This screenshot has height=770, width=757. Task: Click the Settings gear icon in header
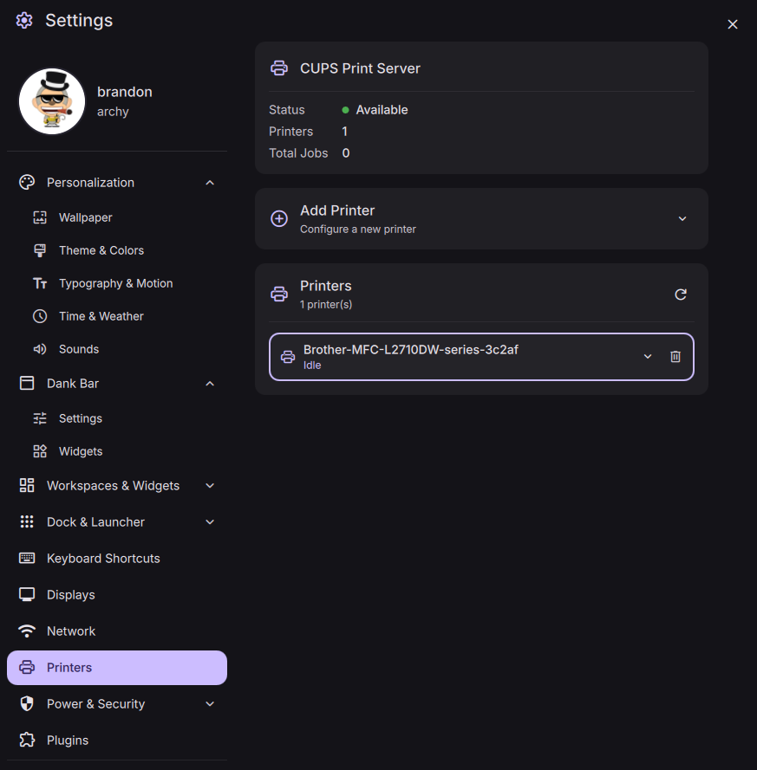coord(24,20)
